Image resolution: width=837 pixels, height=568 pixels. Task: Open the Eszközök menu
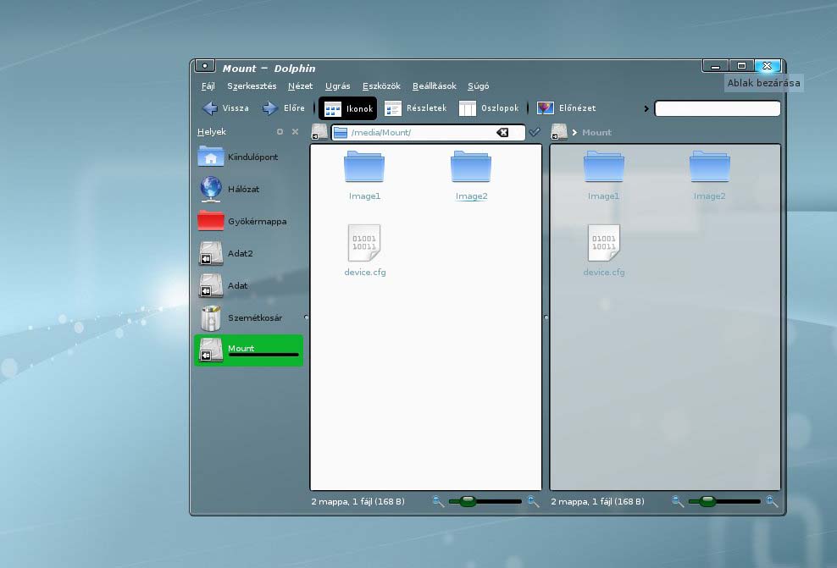(381, 85)
